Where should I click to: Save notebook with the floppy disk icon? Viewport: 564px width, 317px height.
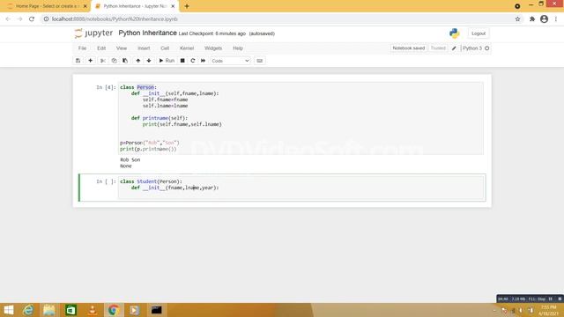click(x=78, y=61)
